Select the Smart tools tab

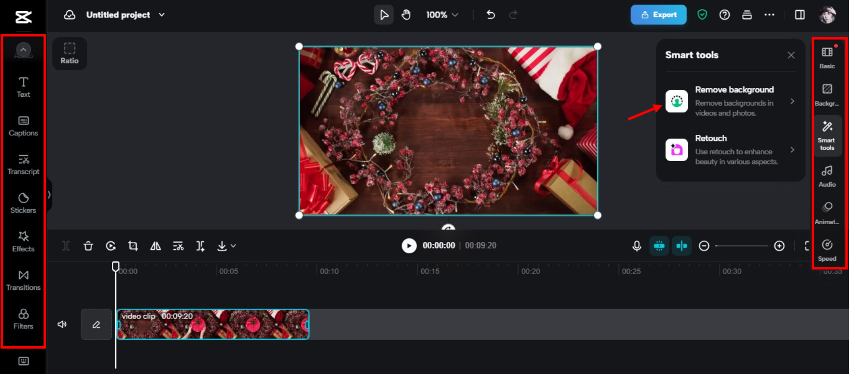pyautogui.click(x=827, y=136)
